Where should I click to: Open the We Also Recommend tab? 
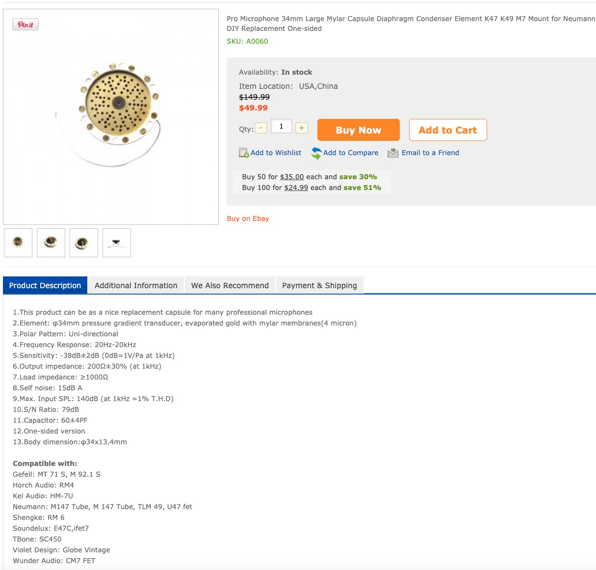click(230, 285)
